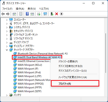Click the blue Help question-mark icon
Image resolution: width=108 pixels, height=102 pixels.
tap(27, 14)
